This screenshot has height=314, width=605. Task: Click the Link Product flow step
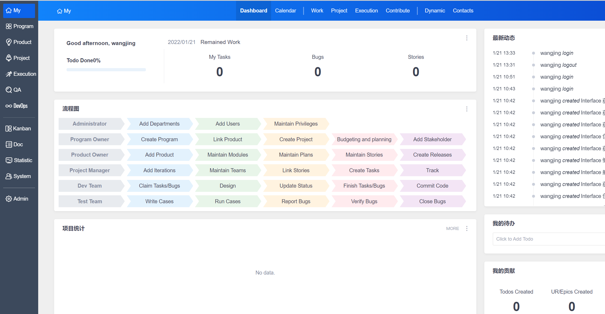pyautogui.click(x=228, y=139)
